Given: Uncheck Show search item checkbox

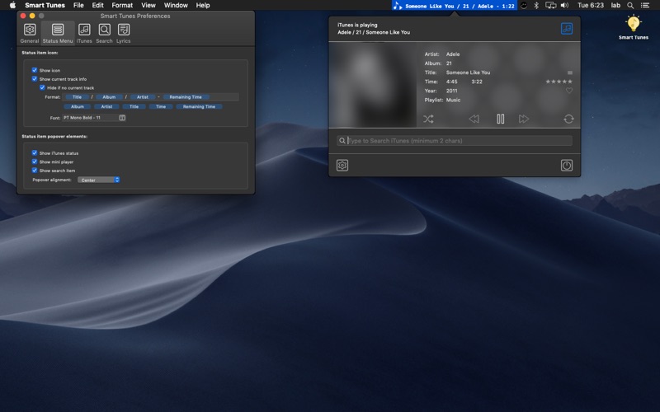Looking at the screenshot, I should tap(35, 171).
